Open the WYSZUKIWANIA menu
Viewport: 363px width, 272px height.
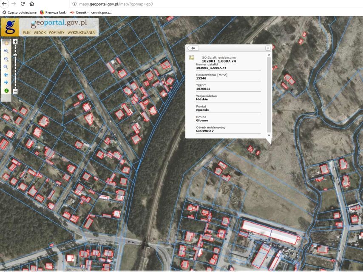(81, 33)
